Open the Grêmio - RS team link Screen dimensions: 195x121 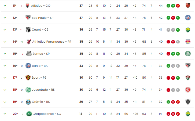point(41,102)
